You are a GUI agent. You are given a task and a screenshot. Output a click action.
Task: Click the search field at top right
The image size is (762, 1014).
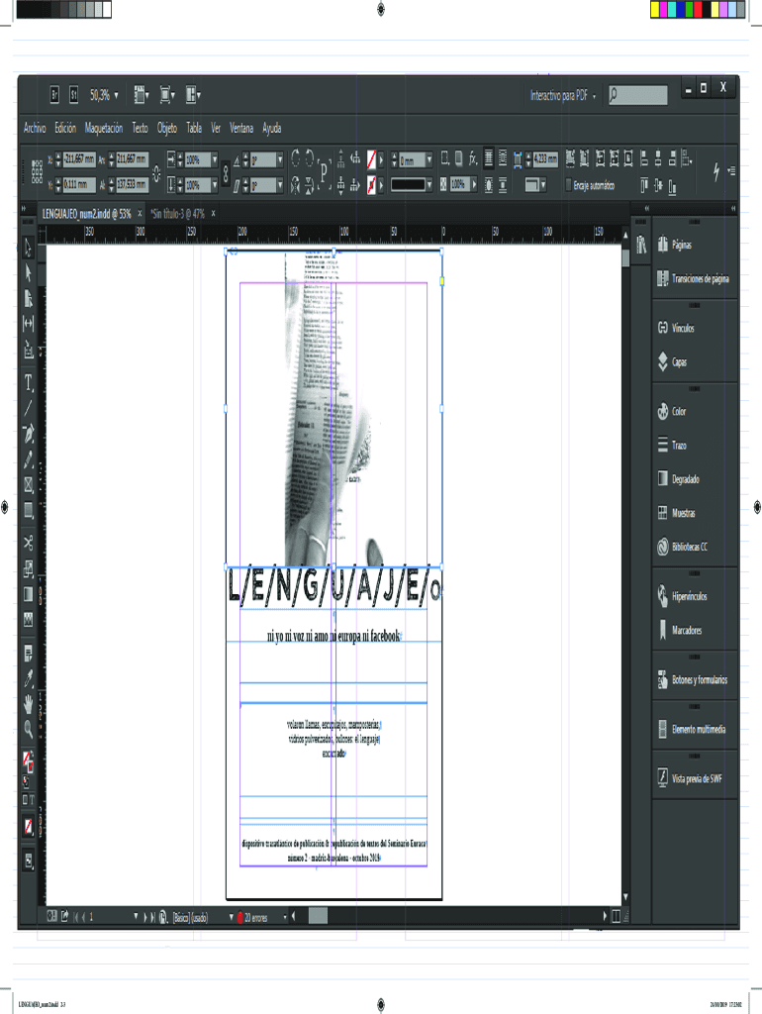click(638, 96)
